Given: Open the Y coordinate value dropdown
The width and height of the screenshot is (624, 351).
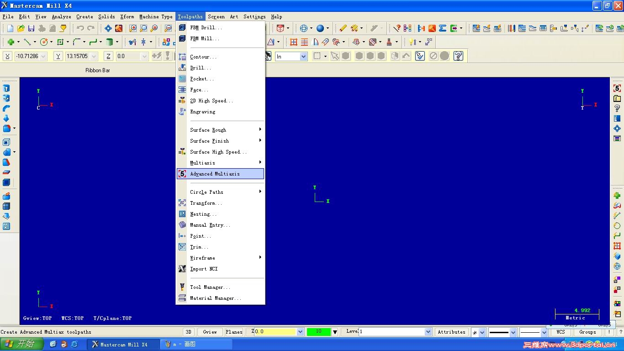Looking at the screenshot, I should click(94, 56).
